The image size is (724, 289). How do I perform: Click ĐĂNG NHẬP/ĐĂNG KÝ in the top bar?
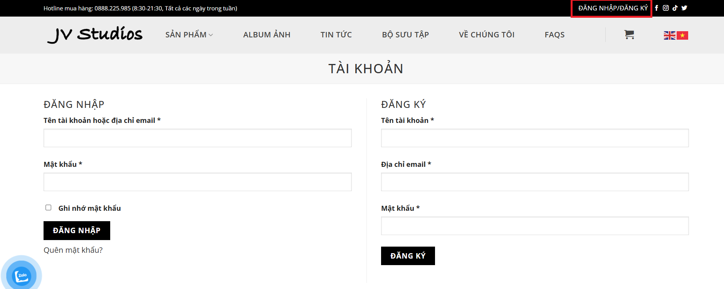(x=613, y=8)
